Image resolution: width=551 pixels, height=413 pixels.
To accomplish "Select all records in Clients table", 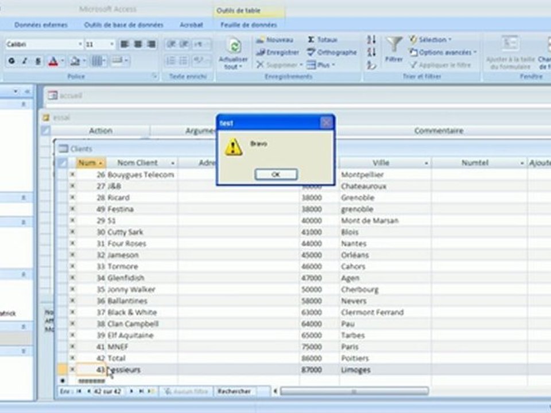I will pyautogui.click(x=63, y=162).
